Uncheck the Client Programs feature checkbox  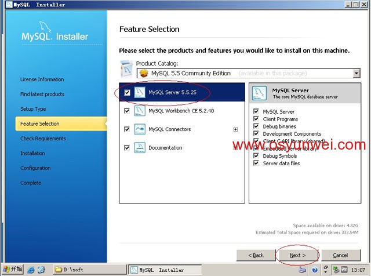256,119
